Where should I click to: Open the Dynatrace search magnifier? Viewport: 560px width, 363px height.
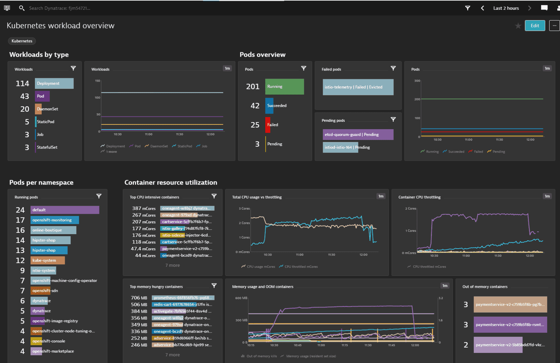[21, 8]
